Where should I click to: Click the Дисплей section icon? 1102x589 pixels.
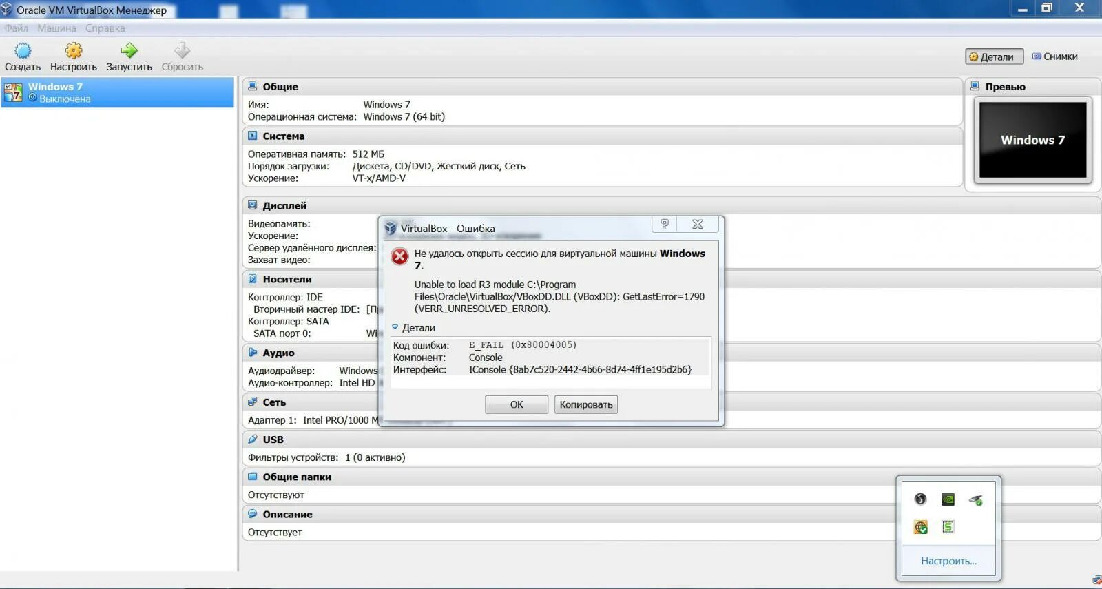252,205
